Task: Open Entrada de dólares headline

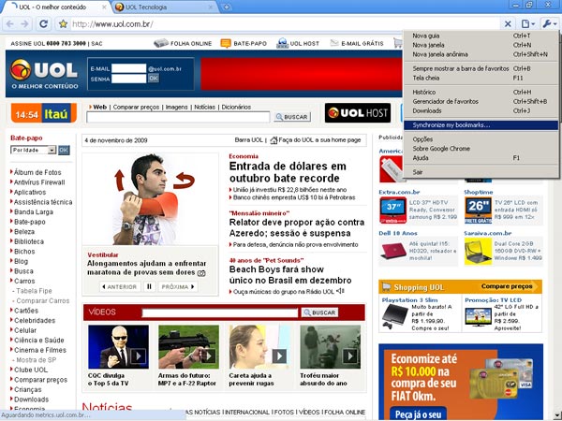Action: point(288,172)
